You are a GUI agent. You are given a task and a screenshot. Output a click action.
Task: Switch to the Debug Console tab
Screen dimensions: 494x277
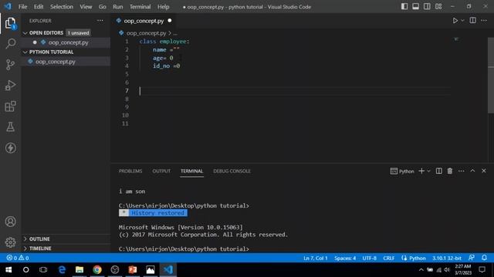click(232, 171)
